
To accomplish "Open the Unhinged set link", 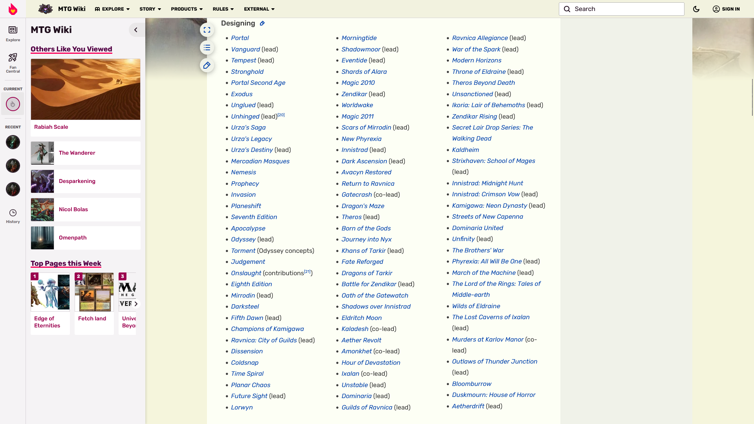I will pyautogui.click(x=245, y=117).
